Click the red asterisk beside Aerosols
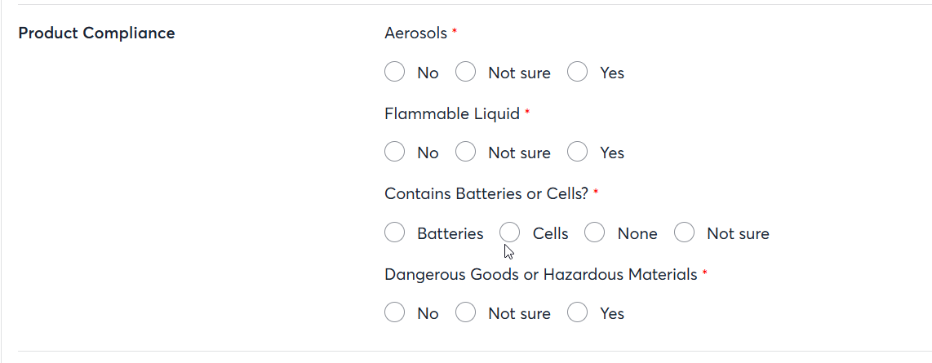 point(455,32)
